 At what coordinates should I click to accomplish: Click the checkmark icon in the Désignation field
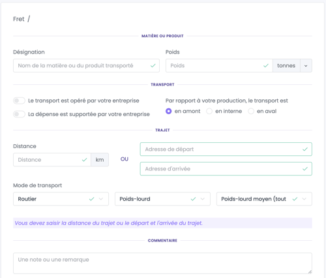(153, 65)
